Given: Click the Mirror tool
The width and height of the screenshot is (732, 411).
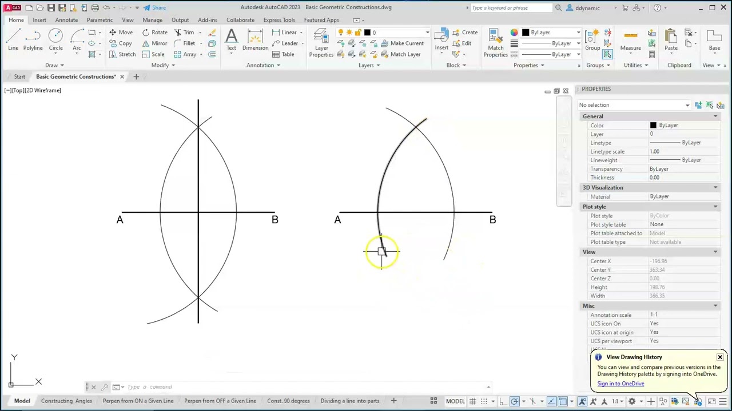Looking at the screenshot, I should point(154,43).
